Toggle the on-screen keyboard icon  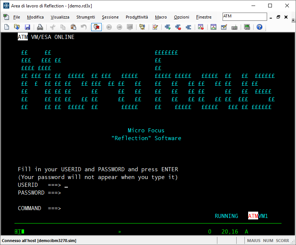coord(234,27)
